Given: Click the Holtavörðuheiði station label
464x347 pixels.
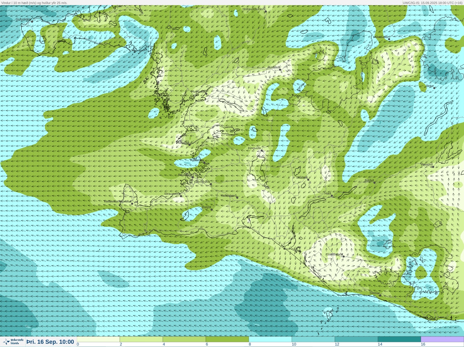Looking at the screenshot, I should click(x=254, y=9).
